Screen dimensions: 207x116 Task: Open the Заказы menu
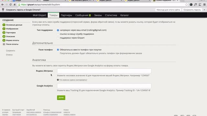pos(98,15)
